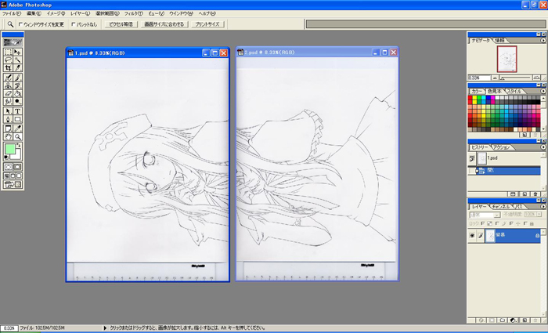Select the Notes tool
This screenshot has height=333, width=548.
point(8,128)
